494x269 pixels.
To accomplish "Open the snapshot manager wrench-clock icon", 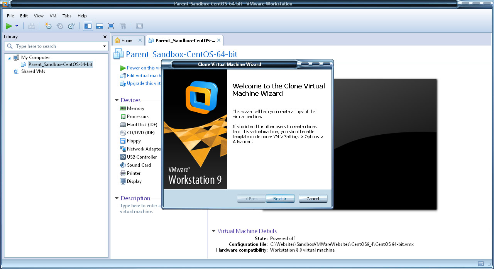I will (x=71, y=26).
